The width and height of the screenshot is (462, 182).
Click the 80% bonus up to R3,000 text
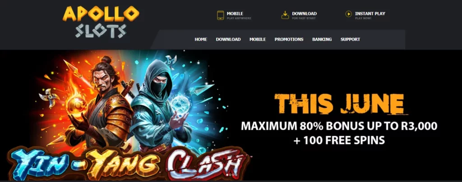pyautogui.click(x=339, y=126)
